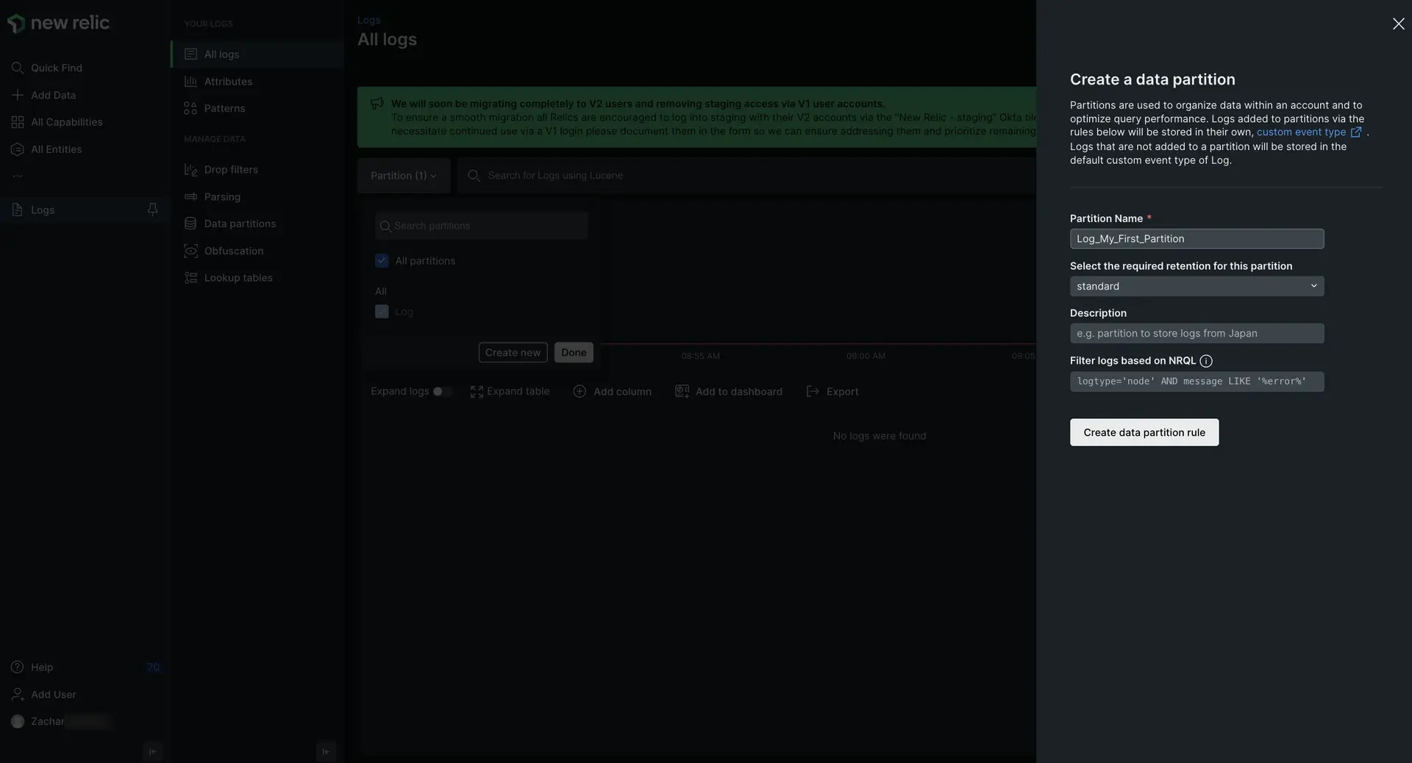Open Data partitions in Manage Data menu
This screenshot has width=1412, height=763.
tap(240, 223)
